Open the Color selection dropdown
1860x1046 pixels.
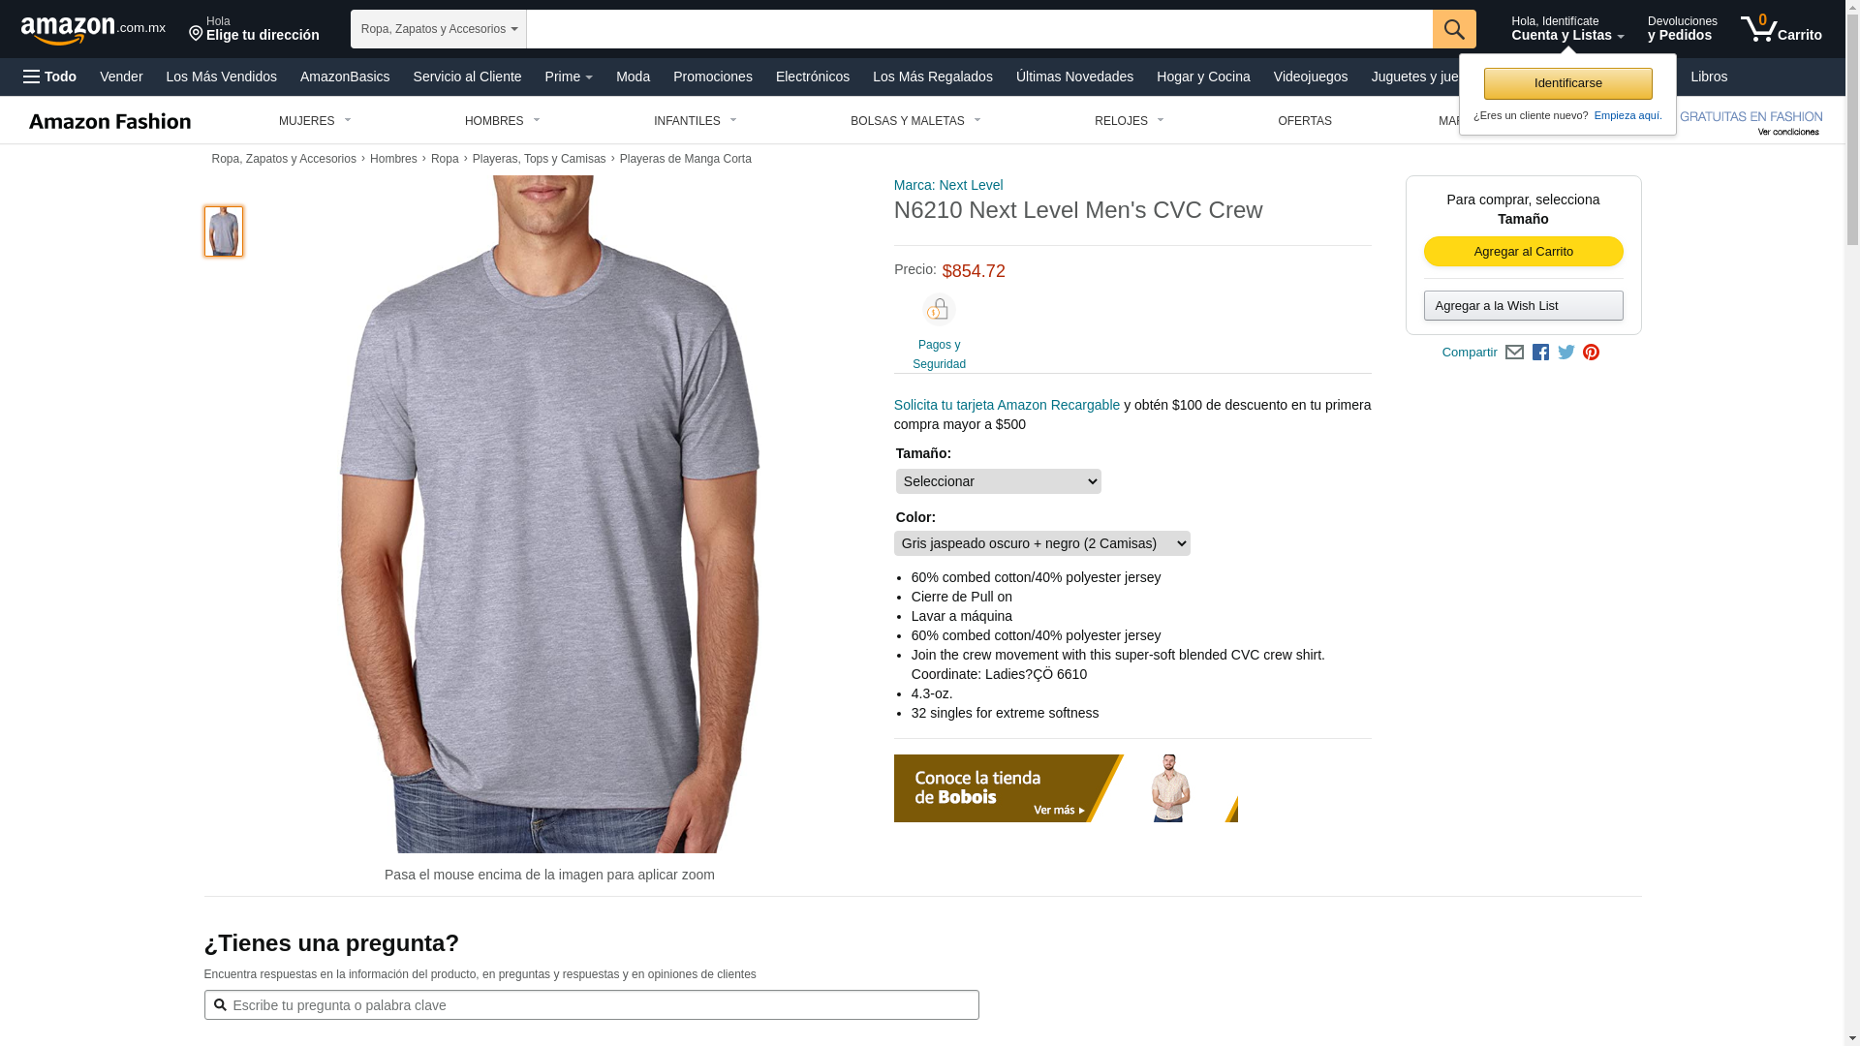(x=1041, y=543)
